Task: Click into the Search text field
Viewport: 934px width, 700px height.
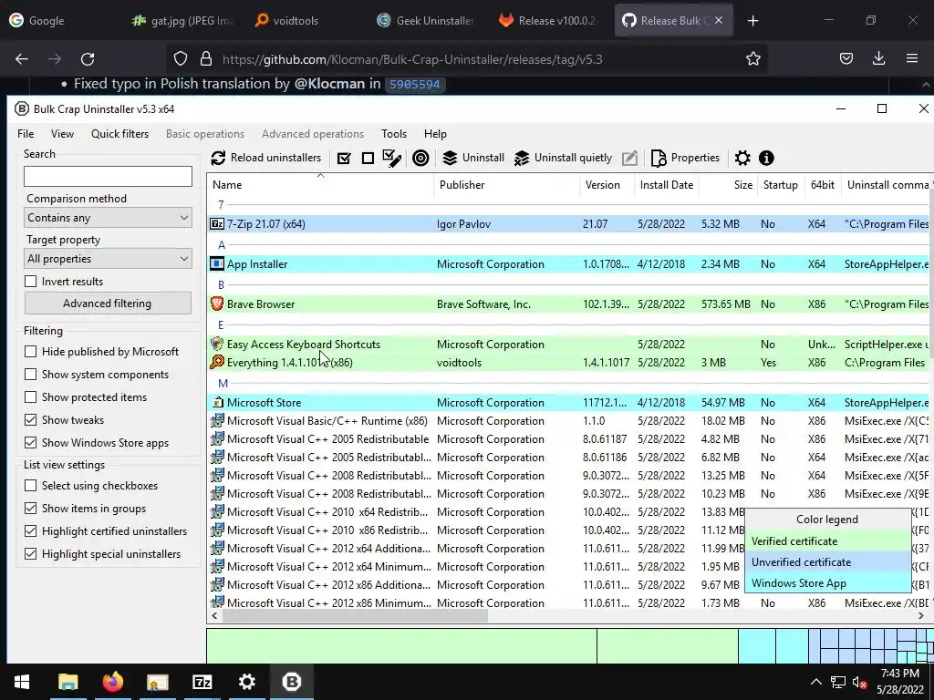Action: pos(108,176)
